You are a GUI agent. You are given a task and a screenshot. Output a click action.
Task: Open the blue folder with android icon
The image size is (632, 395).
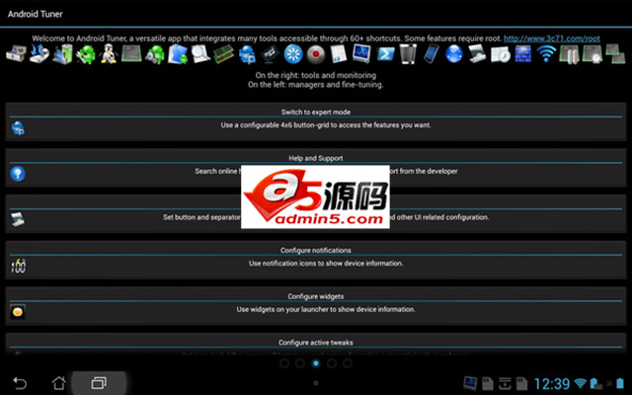click(x=178, y=54)
